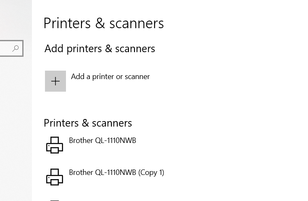Open the Brother QL-1110NWB (Copy 1) entry text
308x201 pixels.
116,172
